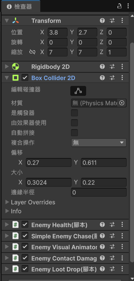The width and height of the screenshot is (134, 281).
Task: Uncheck the Enemy Contact Damage script checkbox
Action: pos(25,258)
